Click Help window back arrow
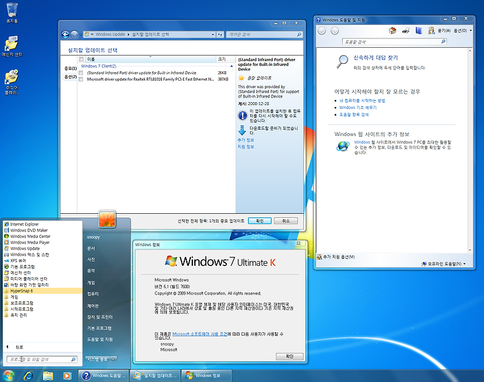This screenshot has width=484, height=382. click(x=322, y=31)
